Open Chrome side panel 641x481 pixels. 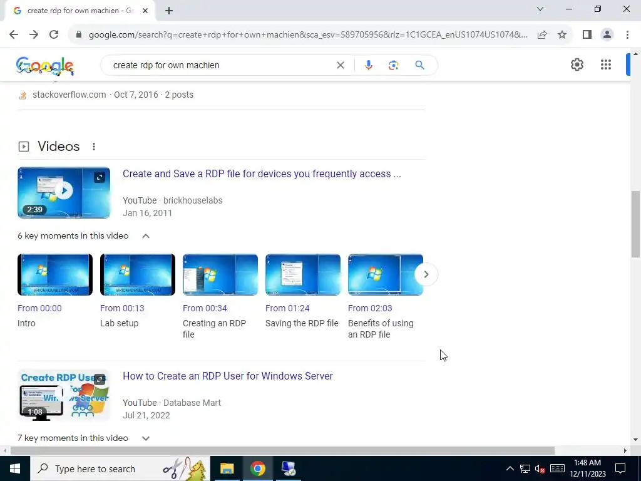pyautogui.click(x=587, y=35)
